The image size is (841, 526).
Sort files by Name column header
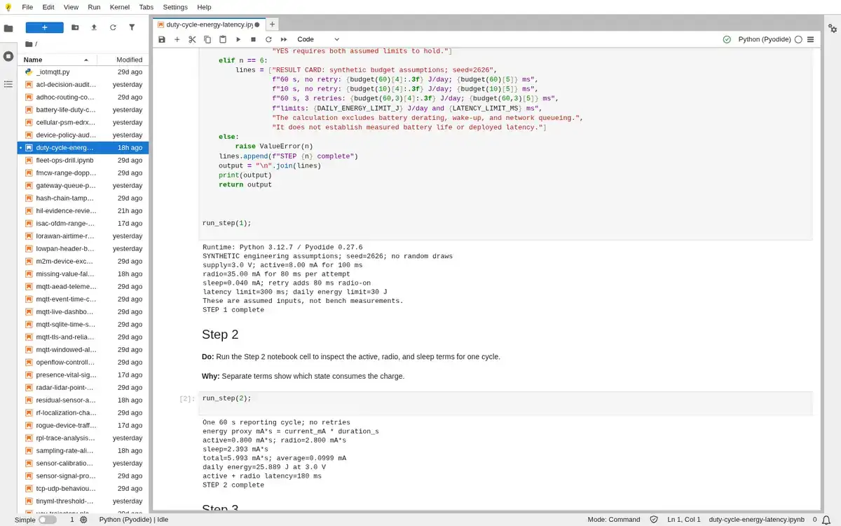[x=57, y=60]
